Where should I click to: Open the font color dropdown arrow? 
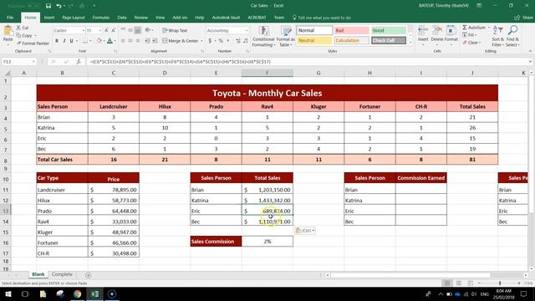(115, 41)
